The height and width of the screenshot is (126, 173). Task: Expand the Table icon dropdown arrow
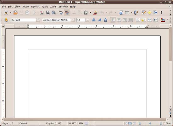pyautogui.click(x=132, y=13)
